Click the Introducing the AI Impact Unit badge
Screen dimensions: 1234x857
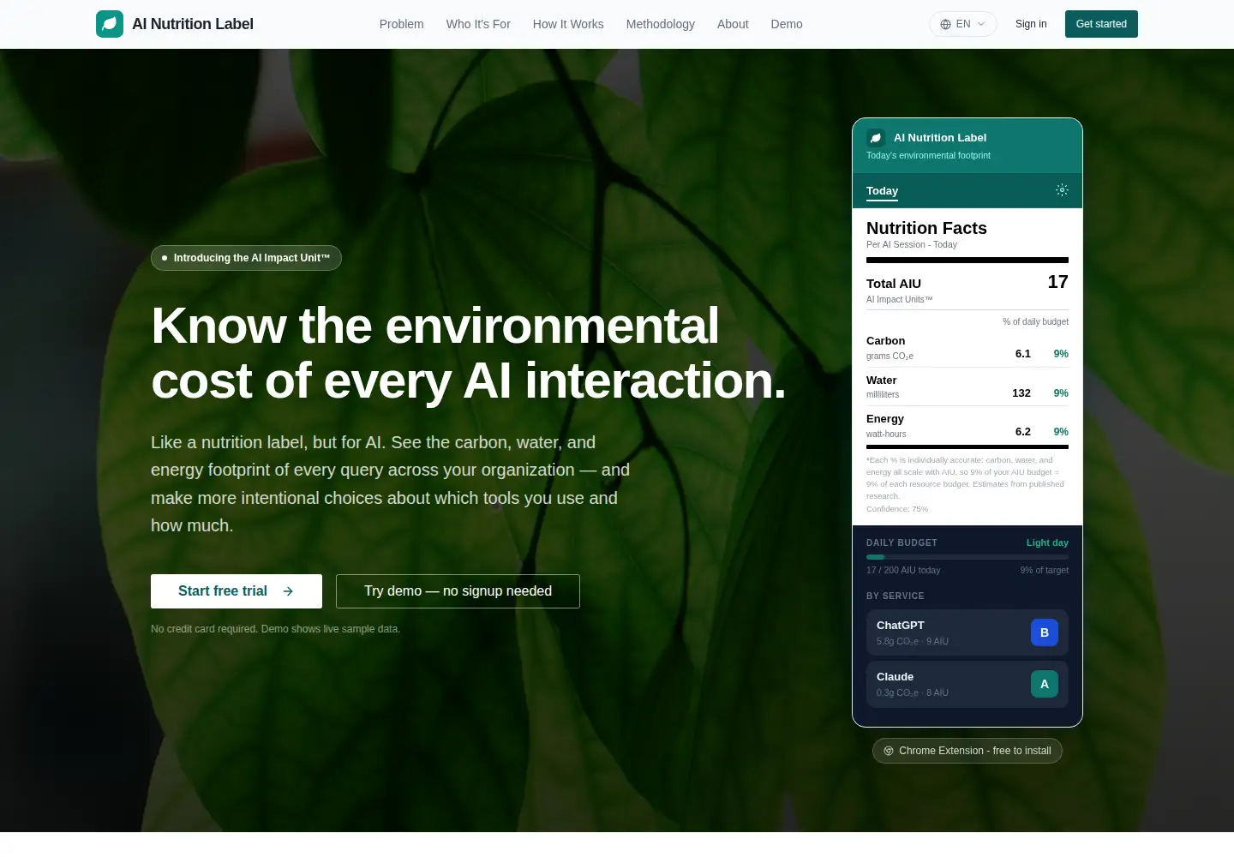[246, 258]
